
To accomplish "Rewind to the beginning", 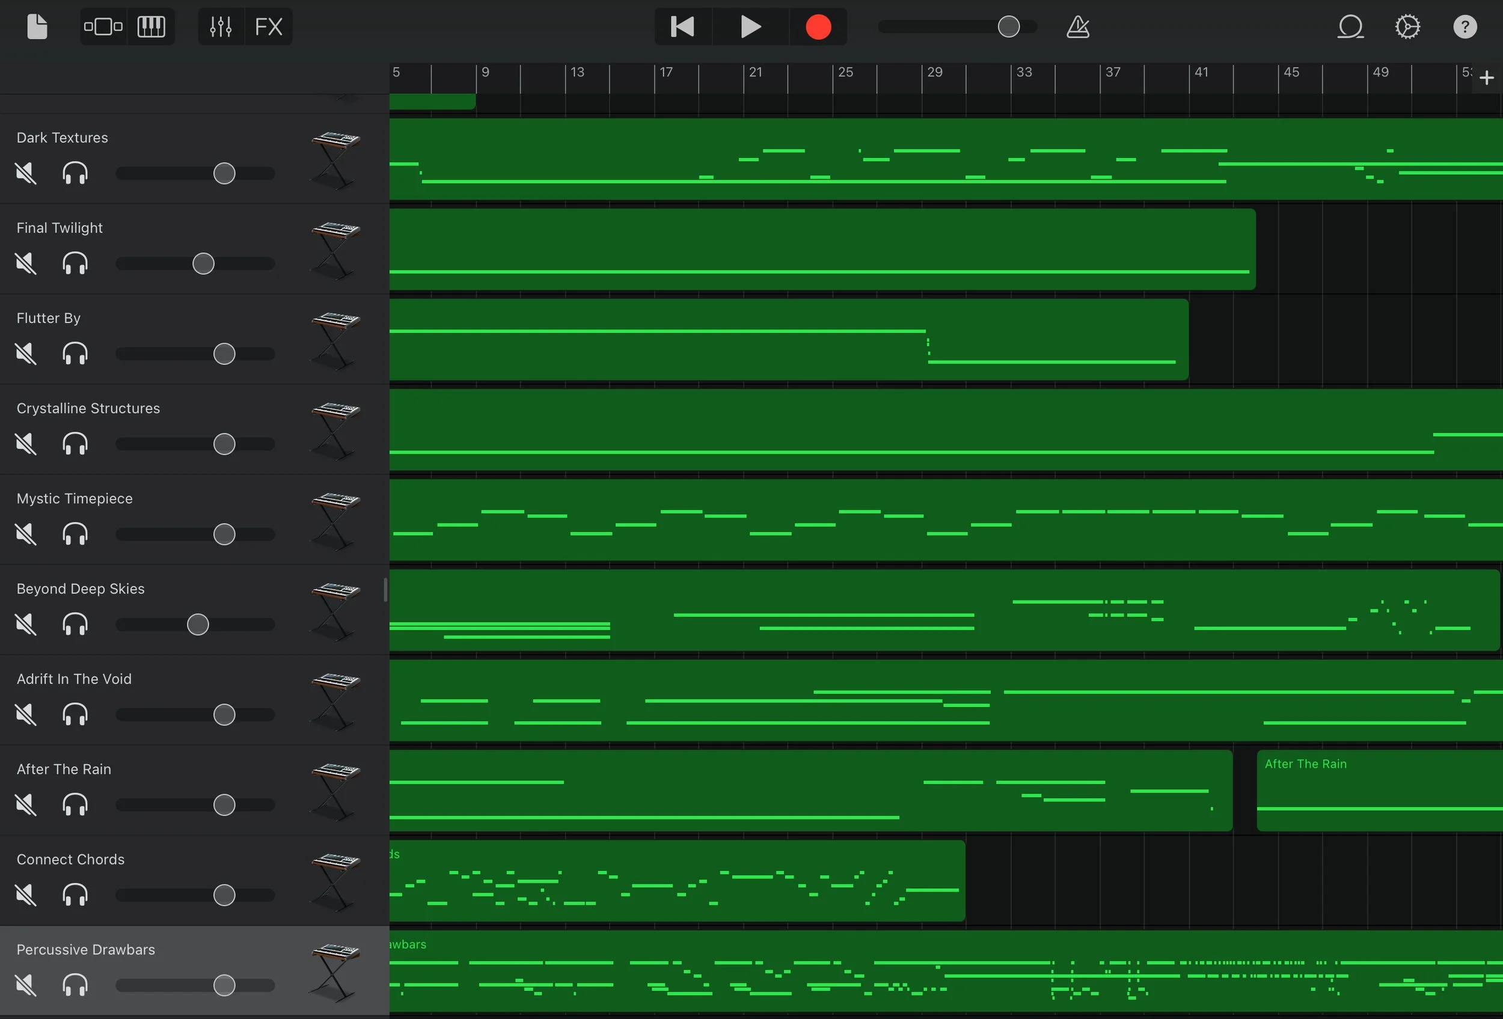I will 682,26.
